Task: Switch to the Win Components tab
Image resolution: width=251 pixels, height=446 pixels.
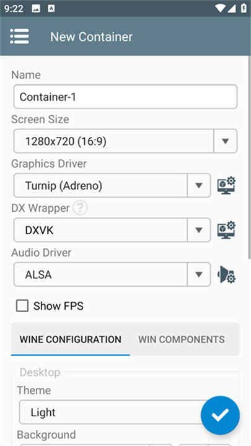Action: (182, 339)
